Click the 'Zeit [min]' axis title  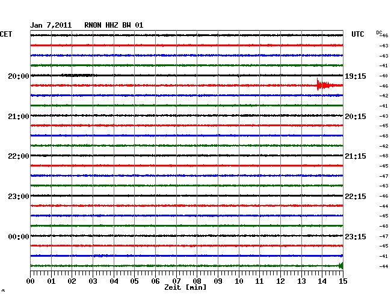[x=185, y=287]
